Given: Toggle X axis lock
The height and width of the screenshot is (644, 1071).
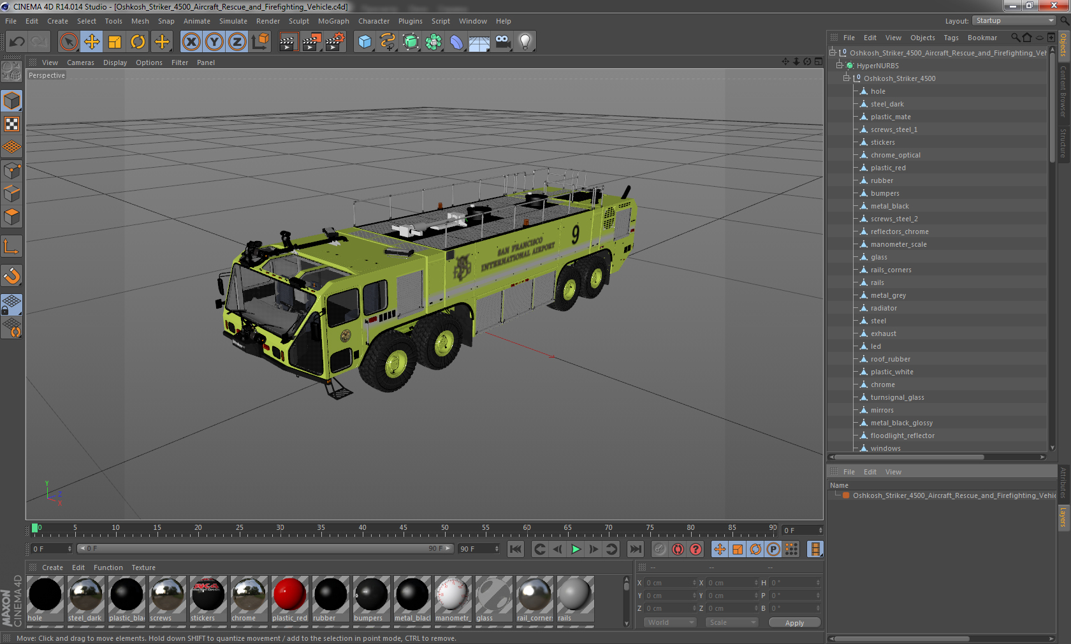Looking at the screenshot, I should pos(191,42).
